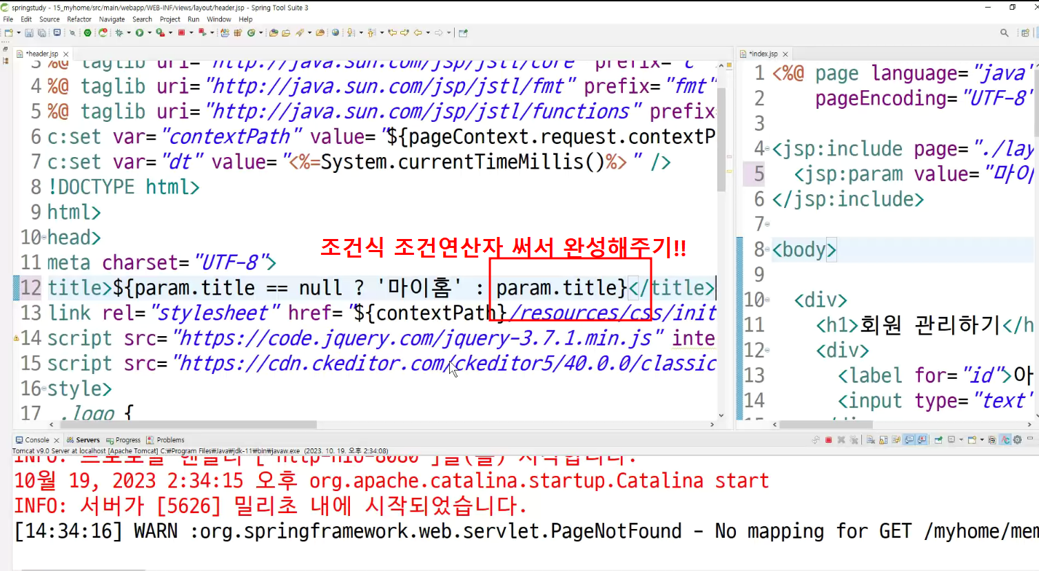Toggle show console on standard output change
Image resolution: width=1039 pixels, height=571 pixels.
[x=909, y=439]
